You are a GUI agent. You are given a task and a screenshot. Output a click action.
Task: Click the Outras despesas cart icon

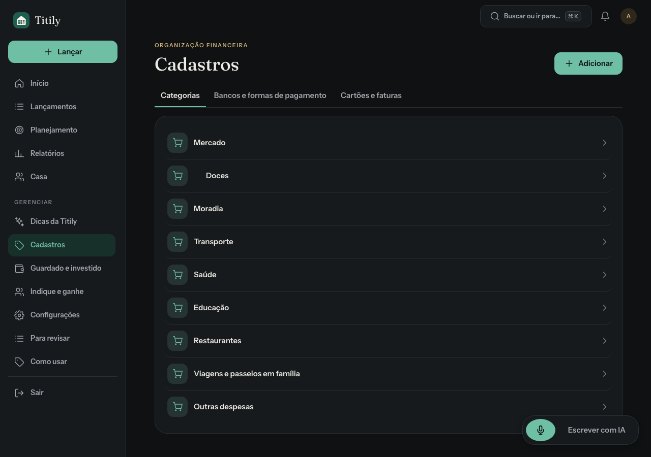(x=177, y=407)
